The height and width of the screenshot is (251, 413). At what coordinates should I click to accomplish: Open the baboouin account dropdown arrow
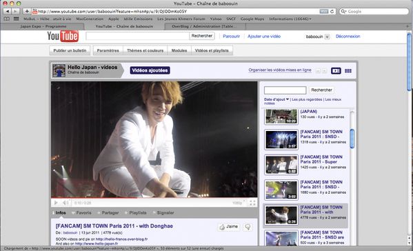(327, 37)
